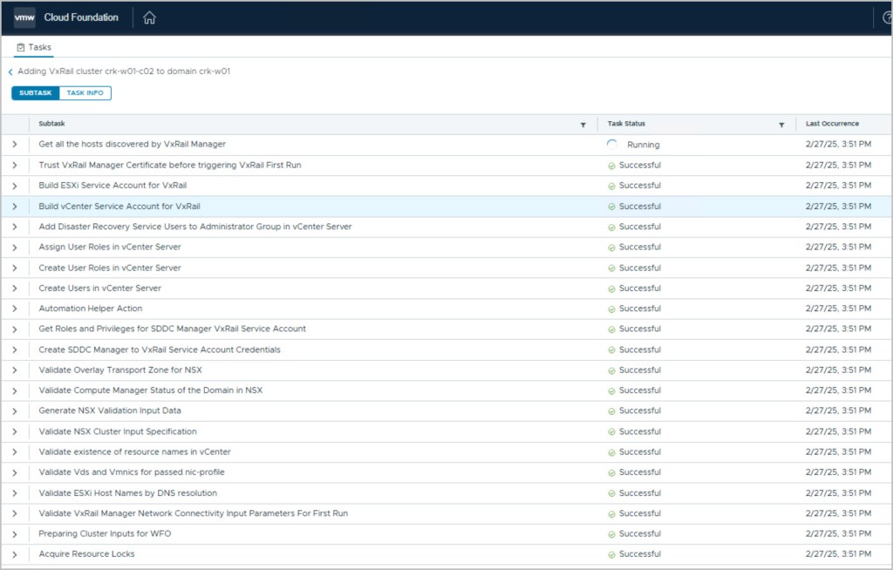893x570 pixels.
Task: Open the help question mark icon
Action: tap(886, 17)
